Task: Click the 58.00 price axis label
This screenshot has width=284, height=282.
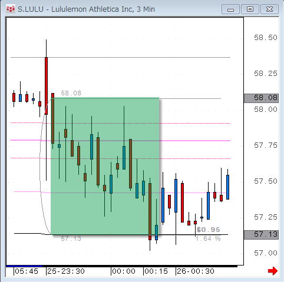Action: pos(266,110)
